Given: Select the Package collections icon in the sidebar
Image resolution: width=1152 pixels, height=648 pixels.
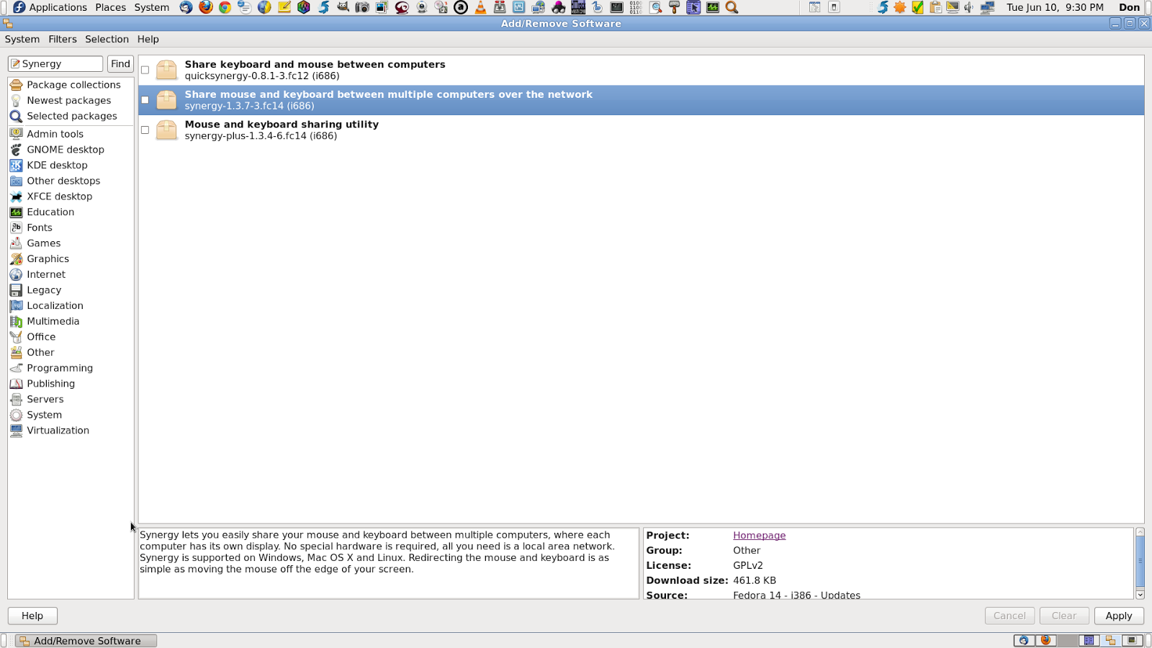Looking at the screenshot, I should tap(16, 85).
